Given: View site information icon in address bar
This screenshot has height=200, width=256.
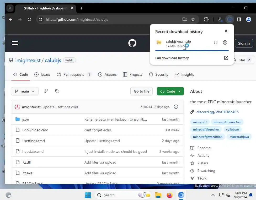Looking at the screenshot, I should [40, 19].
